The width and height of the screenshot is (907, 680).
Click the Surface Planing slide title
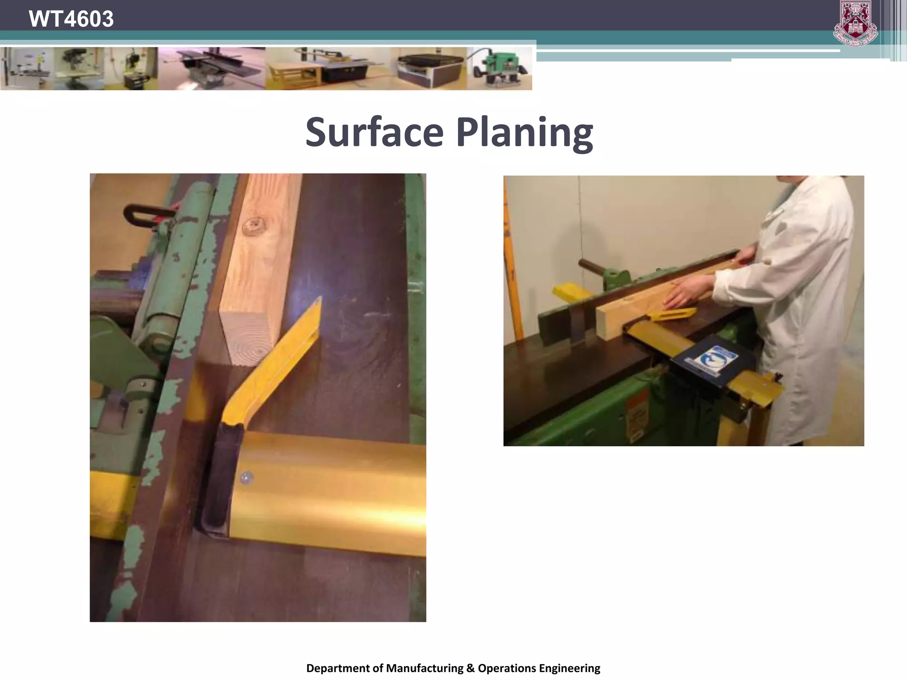[449, 132]
